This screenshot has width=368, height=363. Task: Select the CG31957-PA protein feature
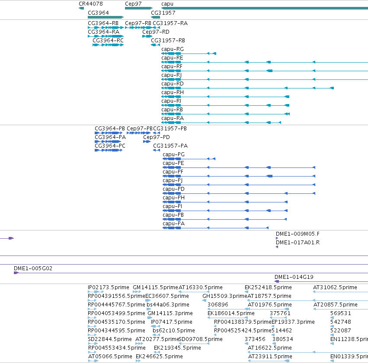pos(157,150)
